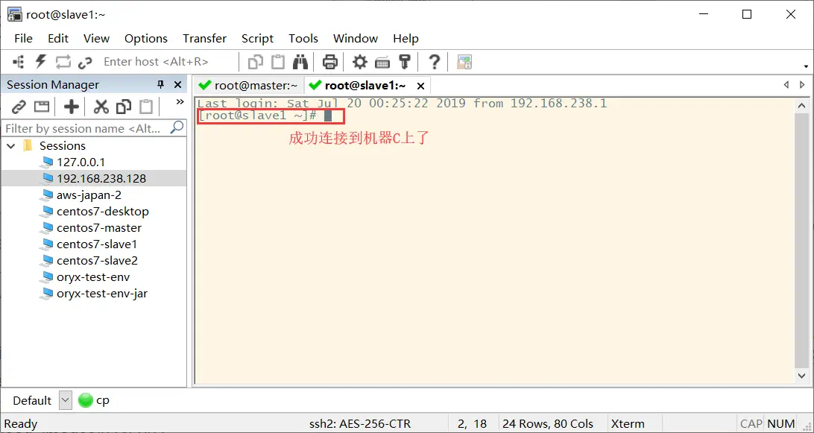Pin the Session Manager panel

pyautogui.click(x=160, y=84)
